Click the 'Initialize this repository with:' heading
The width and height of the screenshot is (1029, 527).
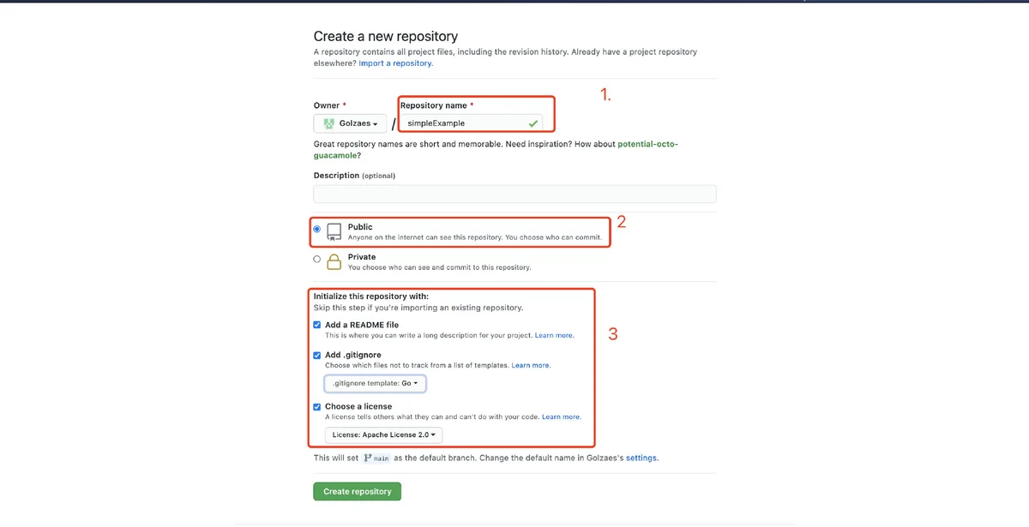pos(371,296)
